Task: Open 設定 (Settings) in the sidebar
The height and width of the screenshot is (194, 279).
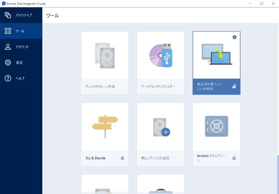Action: click(21, 62)
